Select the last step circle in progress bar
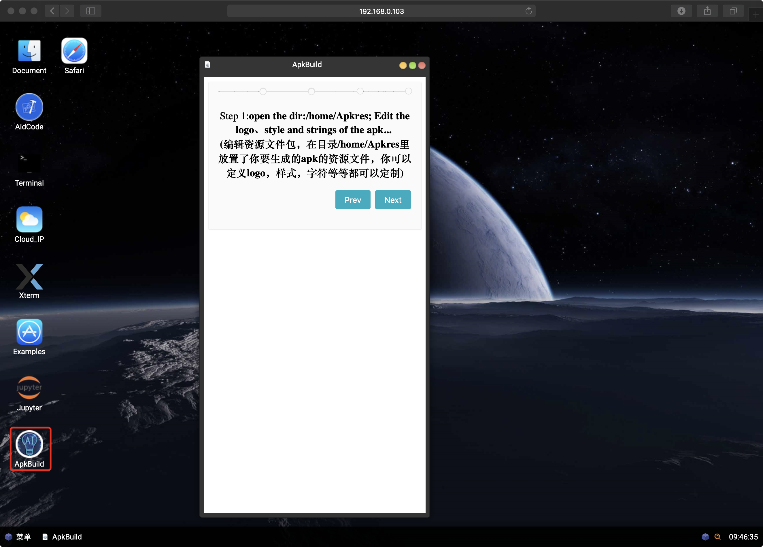The height and width of the screenshot is (547, 763). (408, 91)
